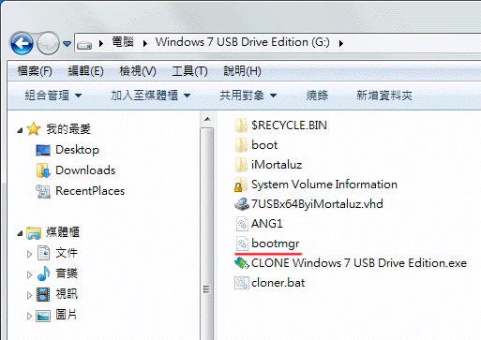Expand the 文件 library
The image size is (481, 340).
tap(29, 254)
